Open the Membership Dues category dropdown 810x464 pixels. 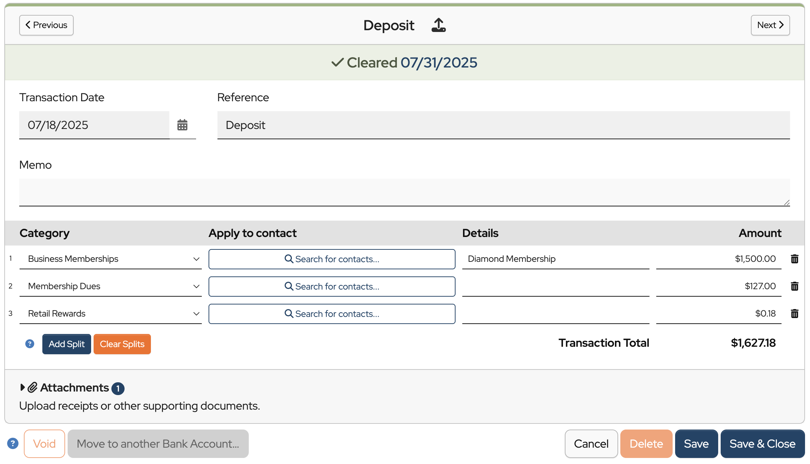pyautogui.click(x=110, y=286)
